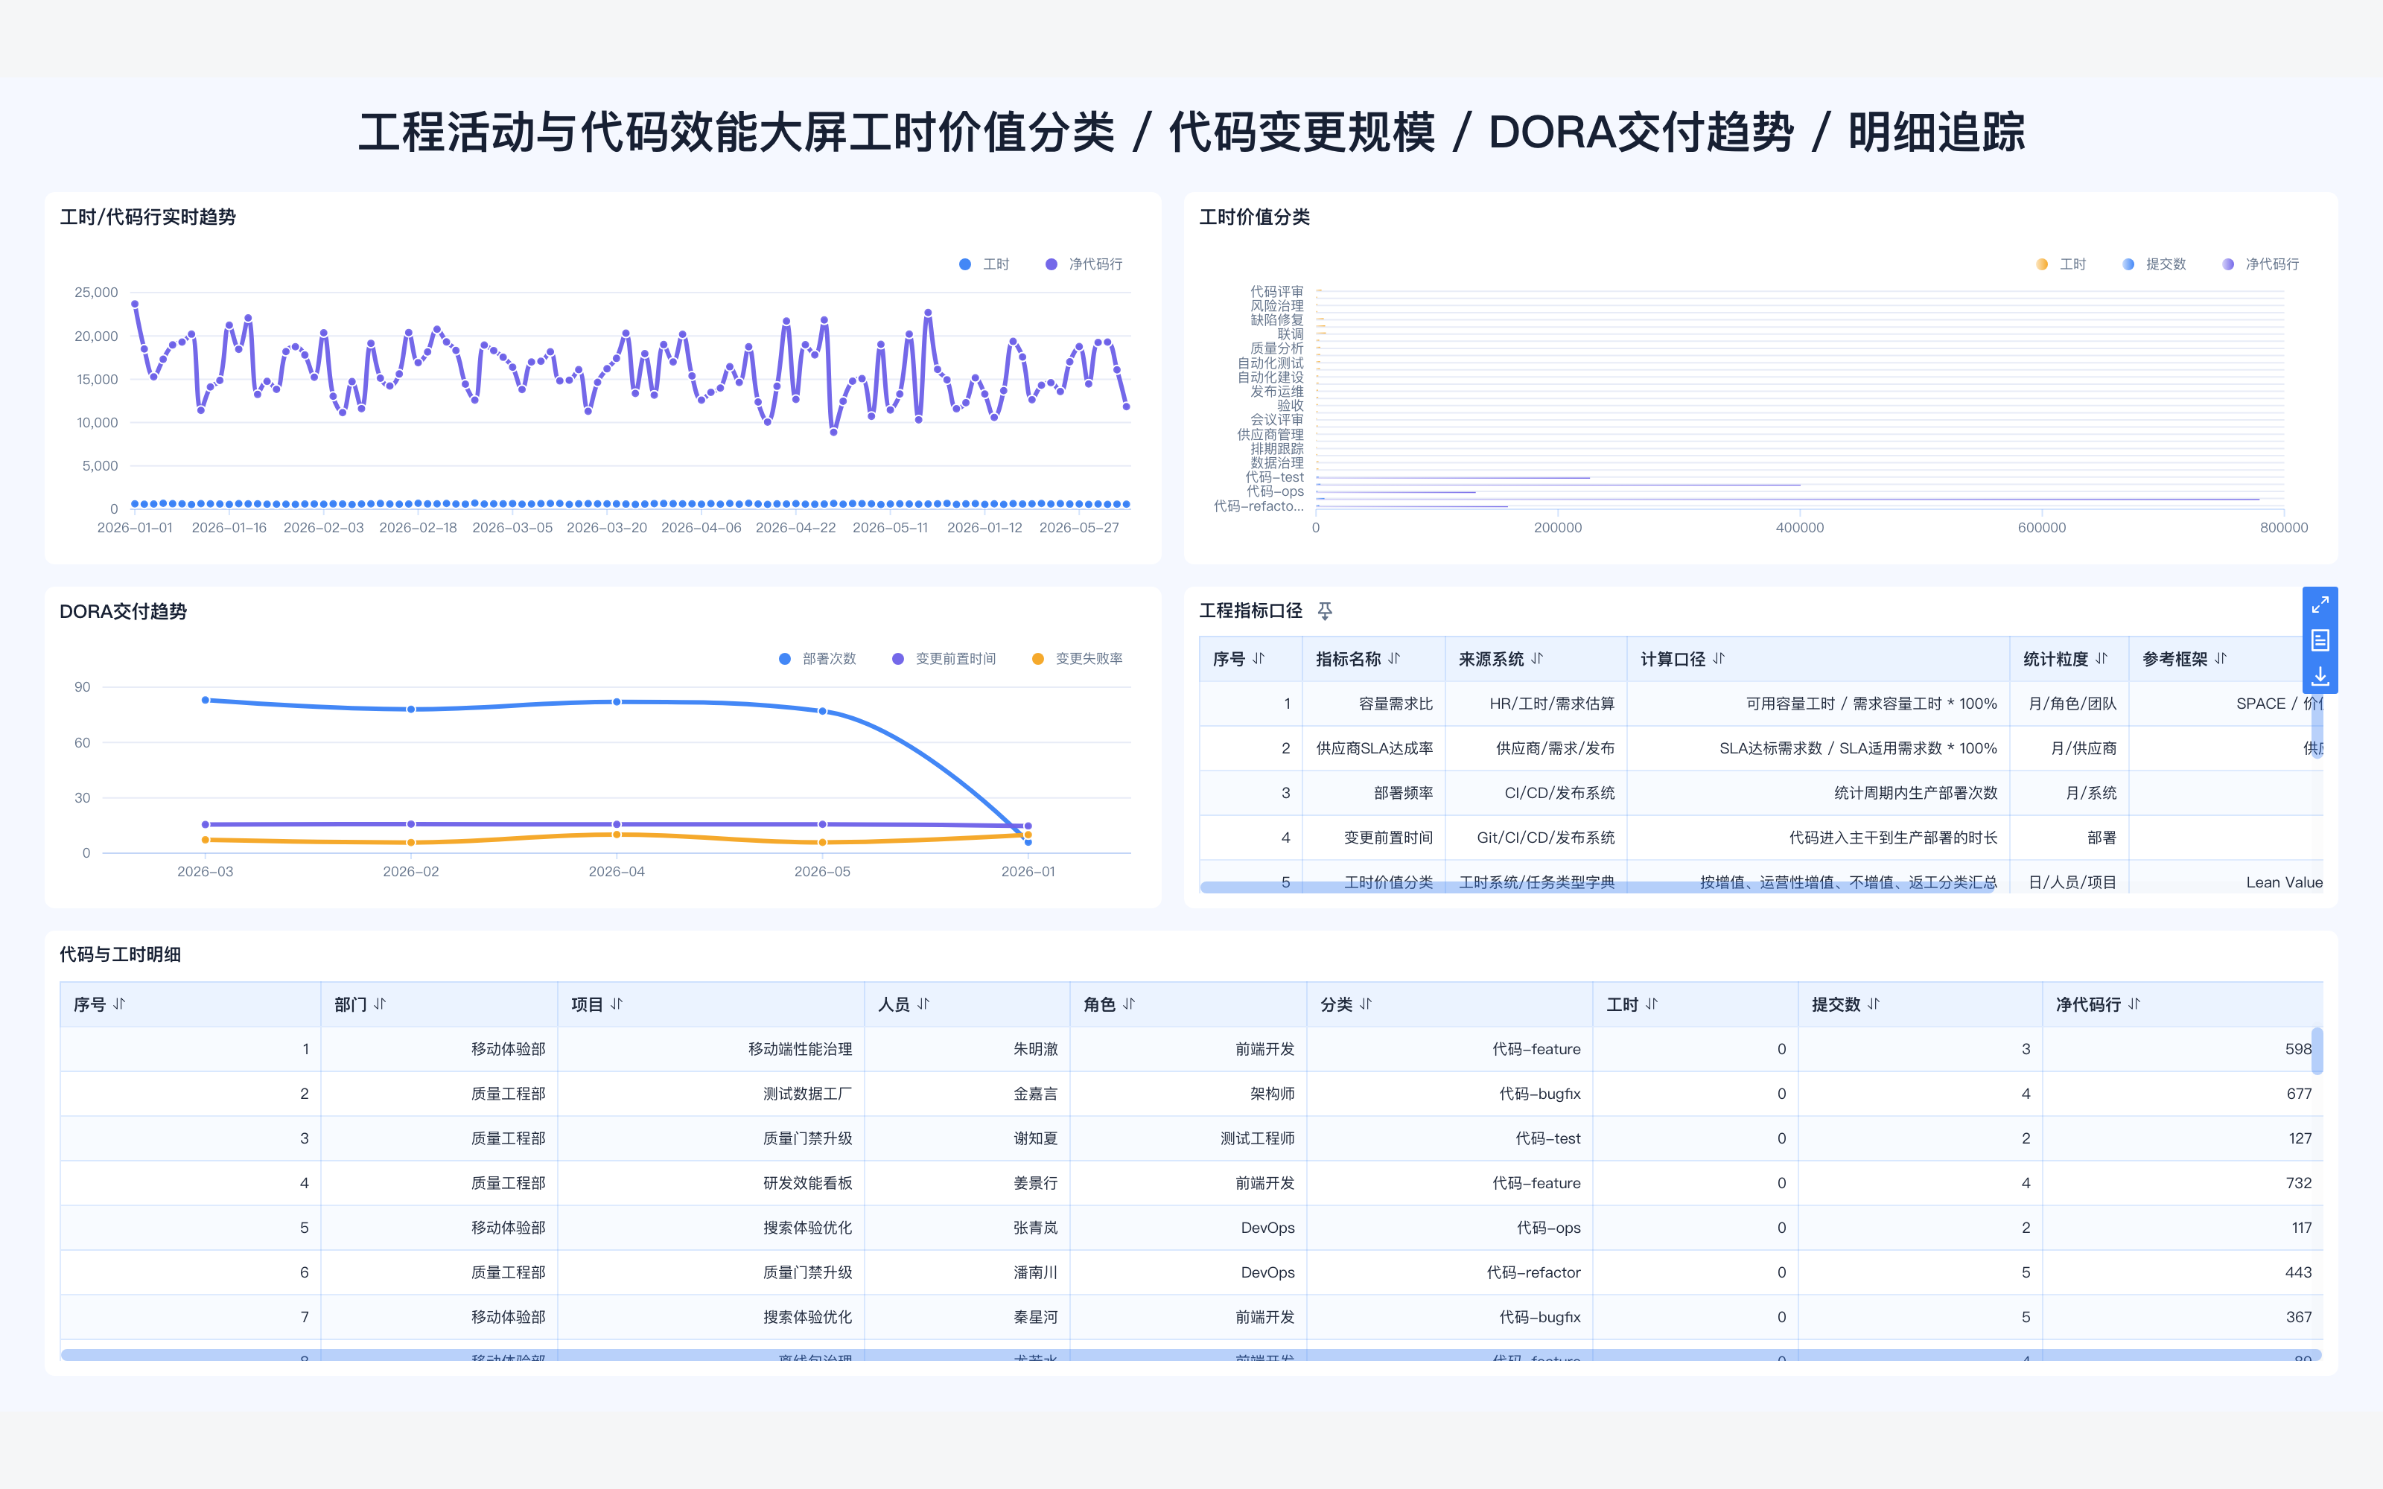Sort detail table by 人员
2383x1489 pixels.
[923, 1004]
